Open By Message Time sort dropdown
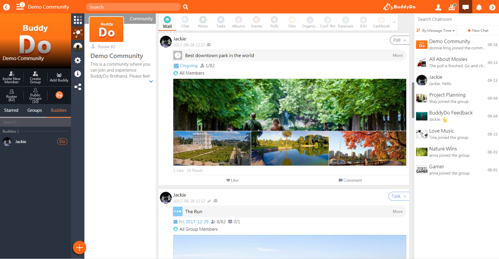This screenshot has width=499, height=259. (436, 31)
